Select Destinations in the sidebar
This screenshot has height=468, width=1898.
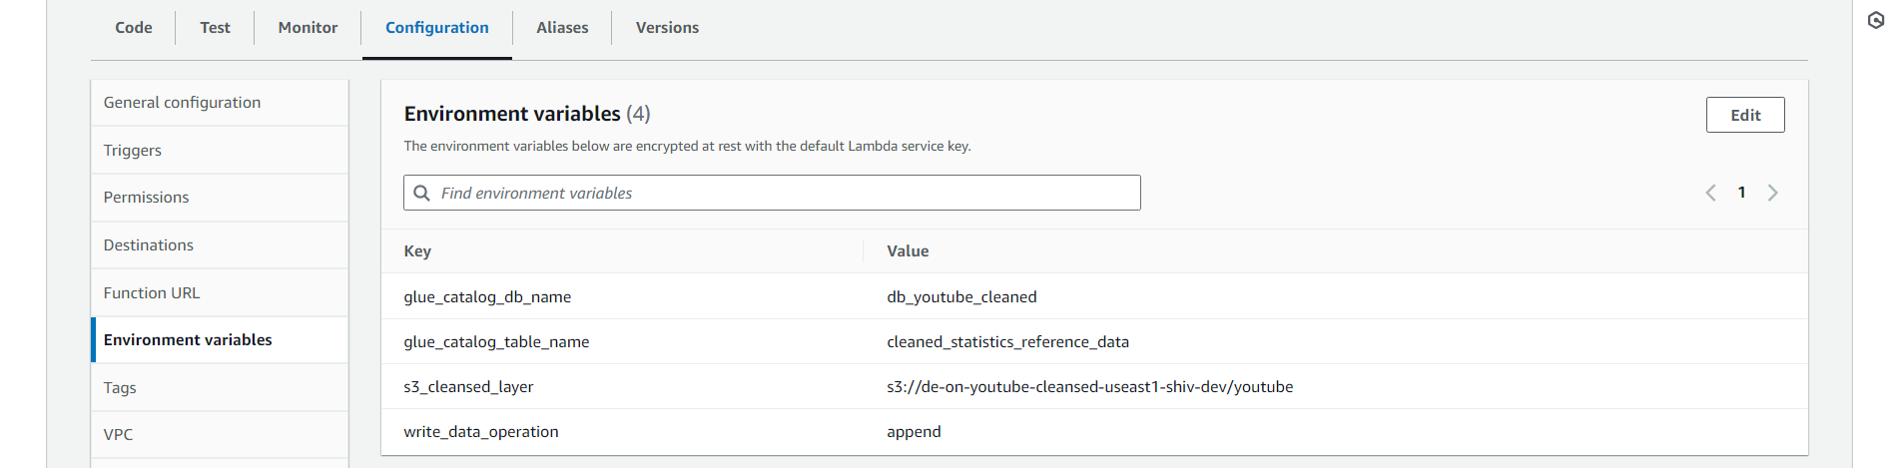click(149, 245)
